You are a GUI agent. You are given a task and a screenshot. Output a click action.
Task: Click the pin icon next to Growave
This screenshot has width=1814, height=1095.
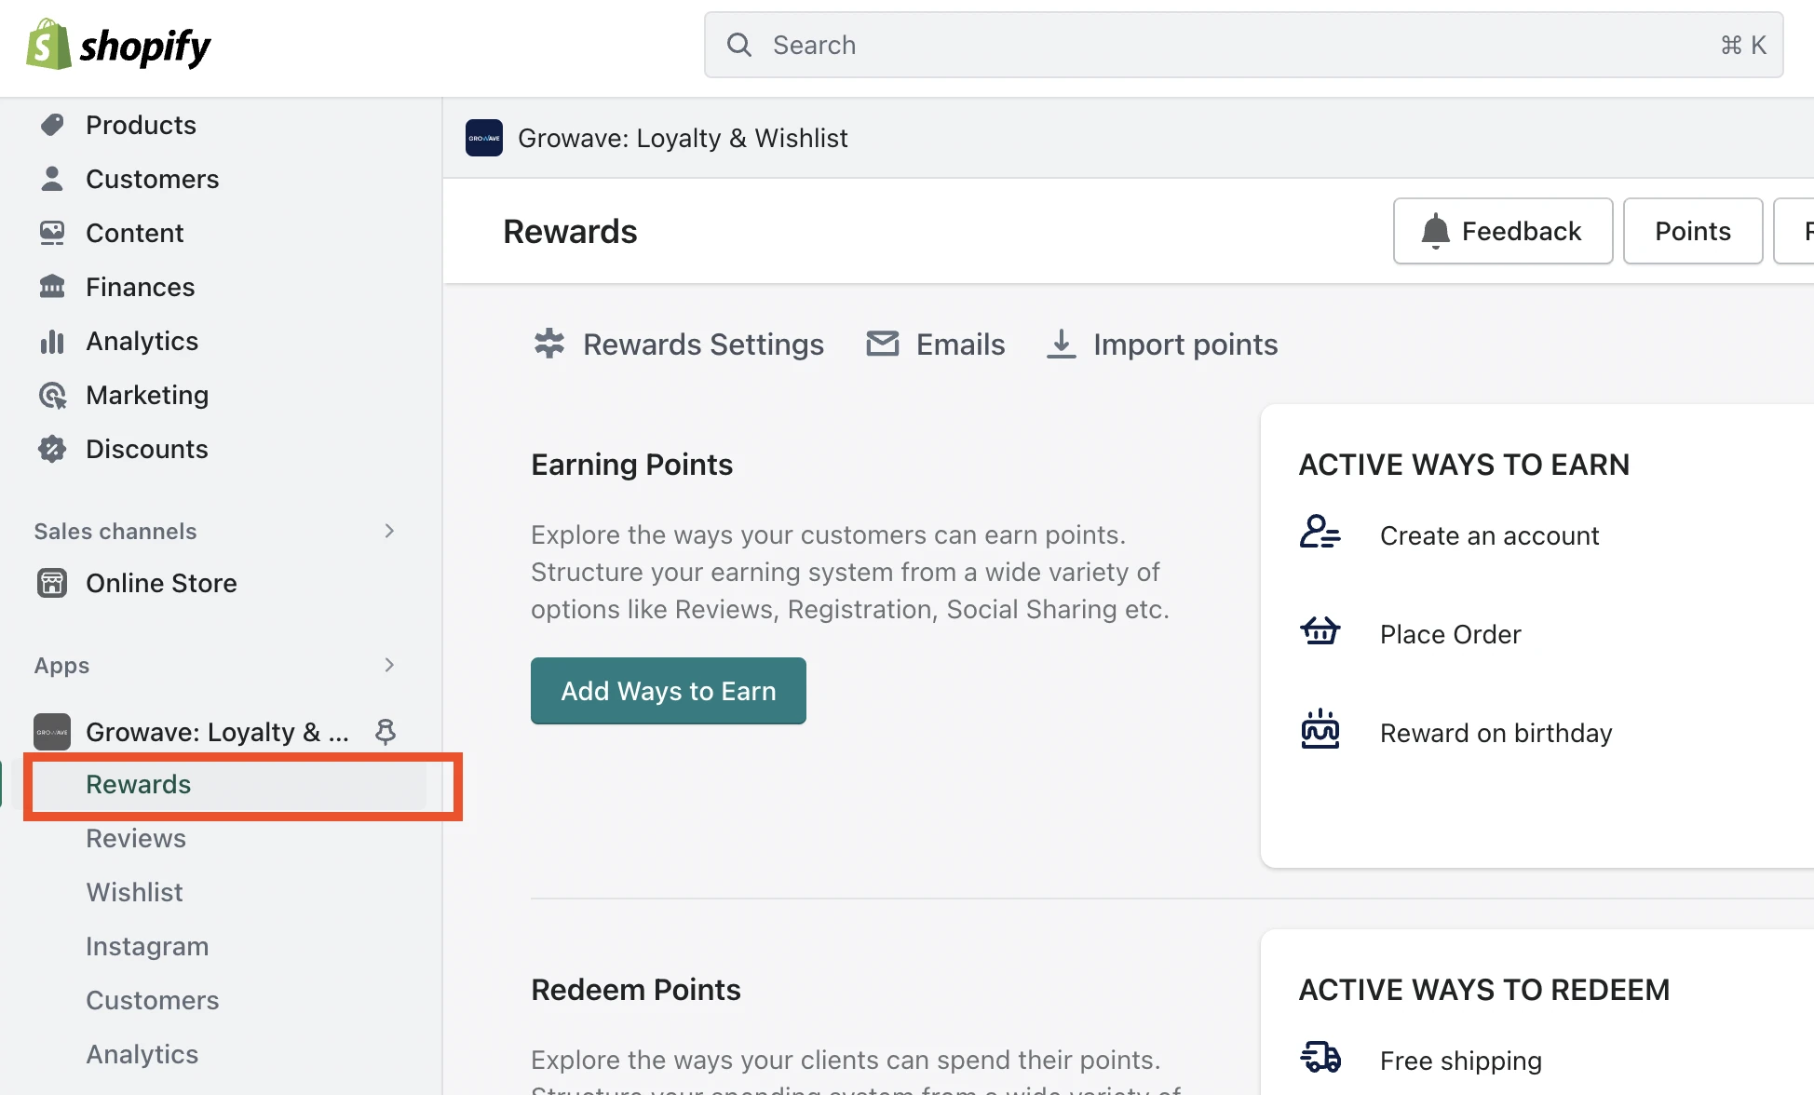point(386,732)
